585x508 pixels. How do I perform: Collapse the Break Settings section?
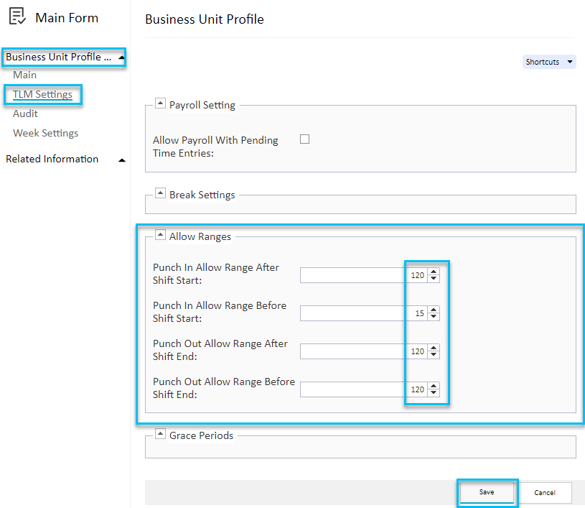161,193
